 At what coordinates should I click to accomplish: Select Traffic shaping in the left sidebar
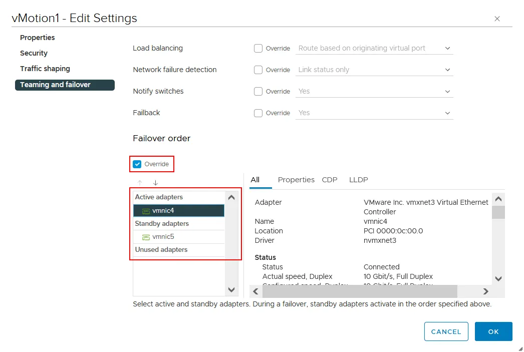coord(45,69)
